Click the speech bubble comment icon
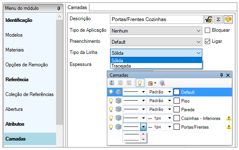The height and width of the screenshot is (150, 239). [x=228, y=19]
